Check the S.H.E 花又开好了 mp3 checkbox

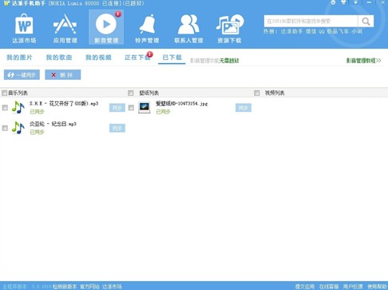pyautogui.click(x=5, y=108)
